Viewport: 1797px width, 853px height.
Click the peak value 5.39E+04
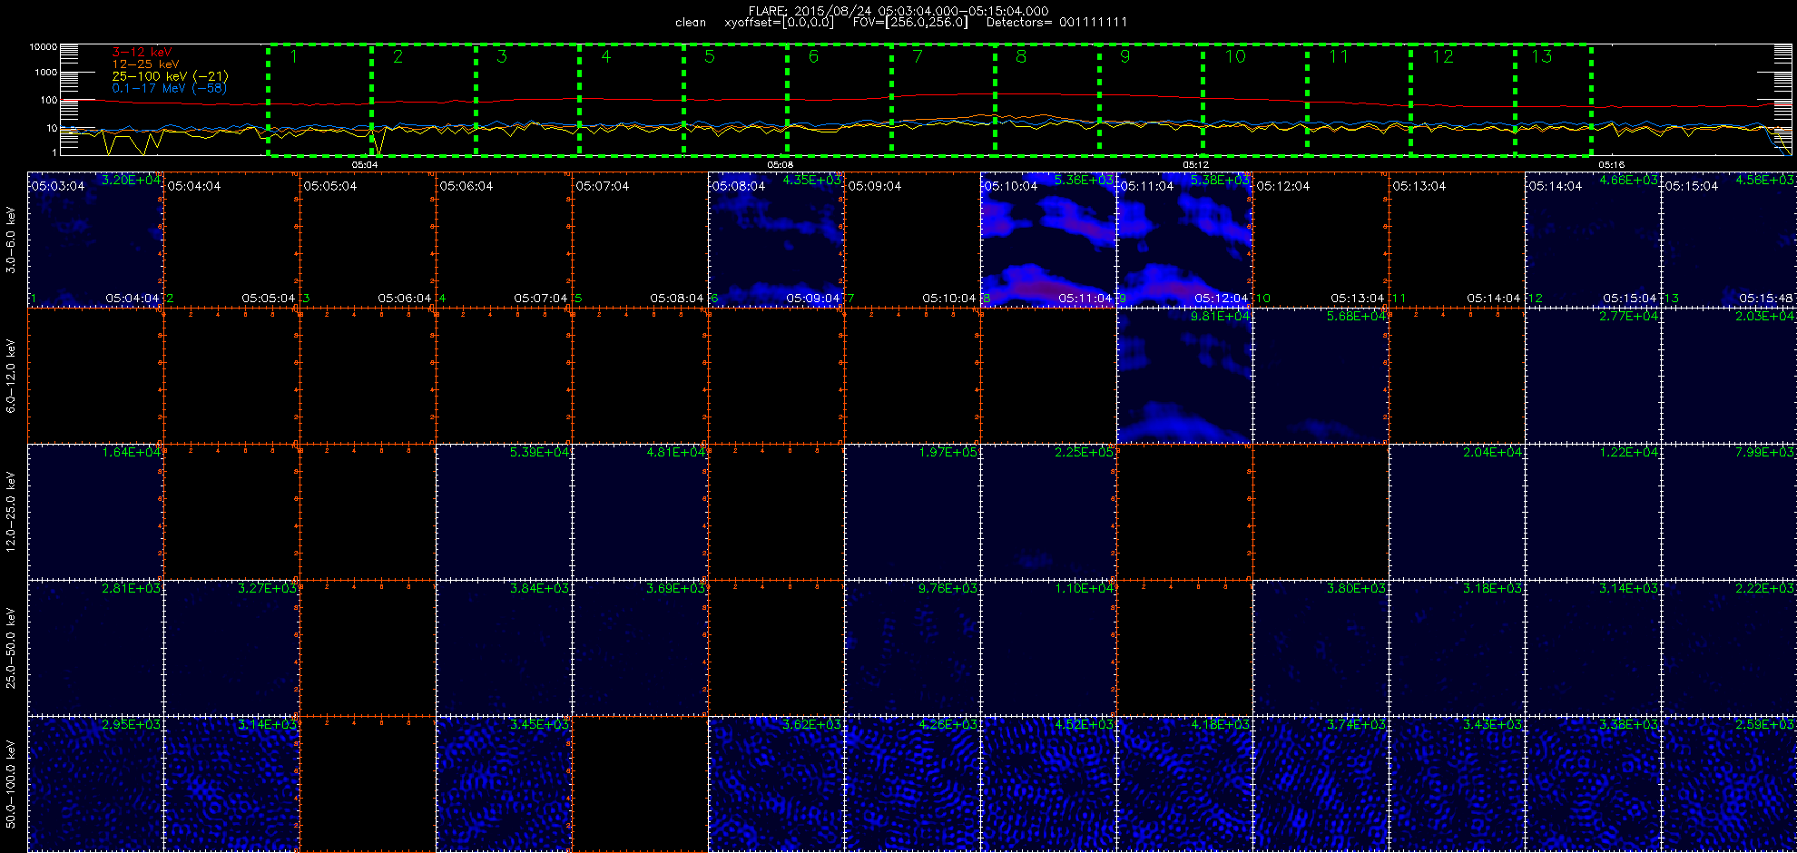click(x=539, y=452)
